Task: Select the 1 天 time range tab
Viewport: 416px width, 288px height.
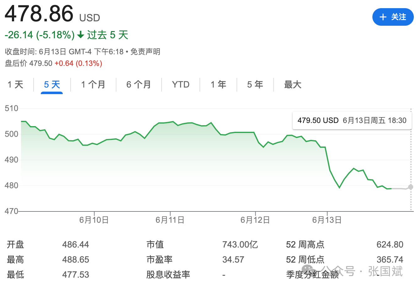Action: [15, 85]
